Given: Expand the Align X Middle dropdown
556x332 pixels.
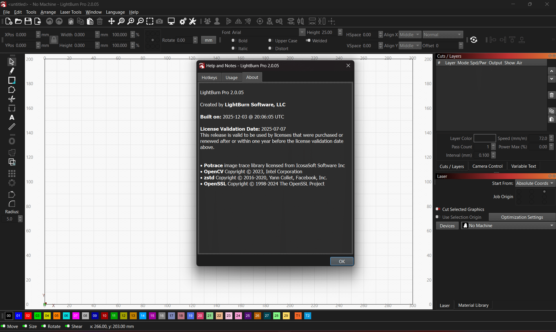Looking at the screenshot, I should click(x=410, y=35).
